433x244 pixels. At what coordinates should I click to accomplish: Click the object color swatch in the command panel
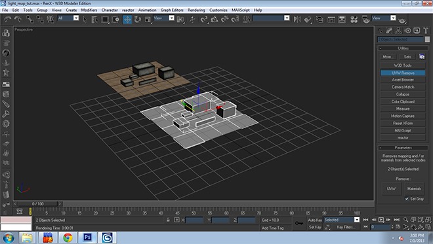pyautogui.click(x=427, y=39)
